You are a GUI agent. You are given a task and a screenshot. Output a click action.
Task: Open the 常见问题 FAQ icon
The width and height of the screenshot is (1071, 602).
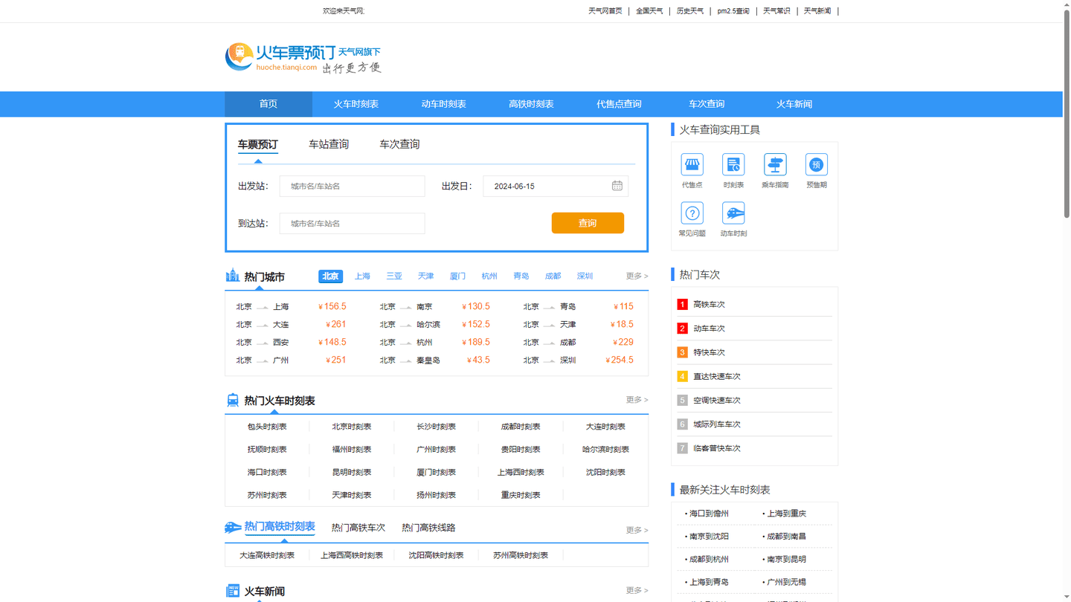(x=692, y=213)
